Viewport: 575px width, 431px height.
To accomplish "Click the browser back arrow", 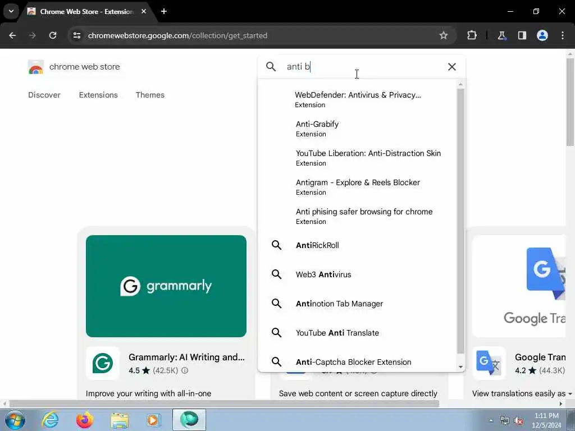I will click(x=12, y=35).
